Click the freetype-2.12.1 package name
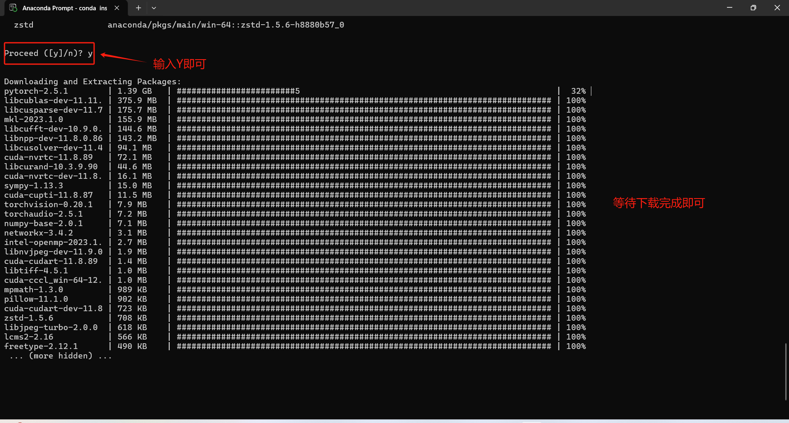This screenshot has width=789, height=423. (x=41, y=346)
